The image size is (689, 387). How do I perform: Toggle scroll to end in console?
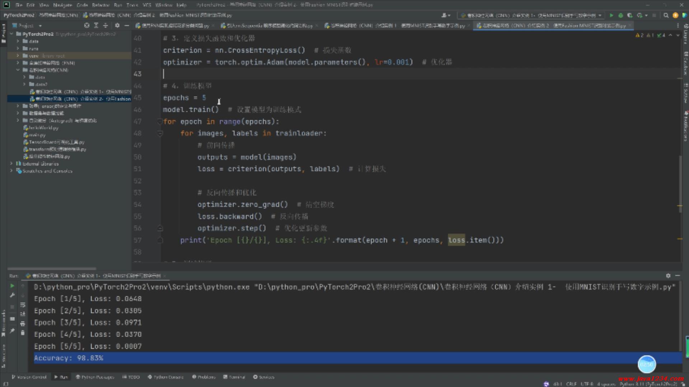pyautogui.click(x=23, y=314)
